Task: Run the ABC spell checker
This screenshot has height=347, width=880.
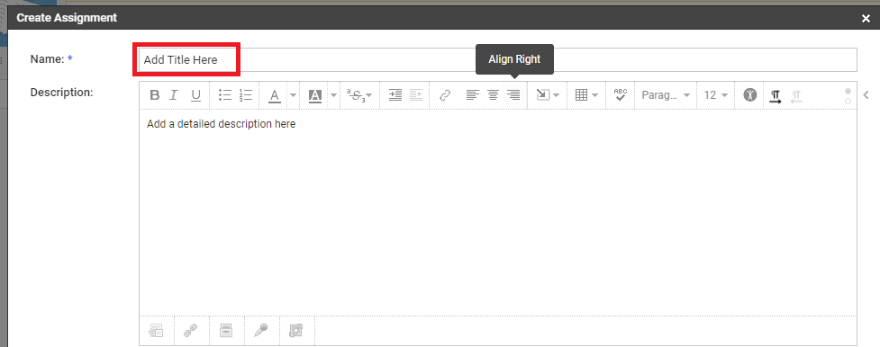Action: click(621, 95)
